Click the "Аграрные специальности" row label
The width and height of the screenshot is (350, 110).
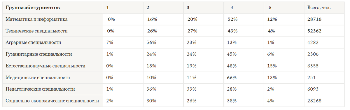pyautogui.click(x=33, y=43)
